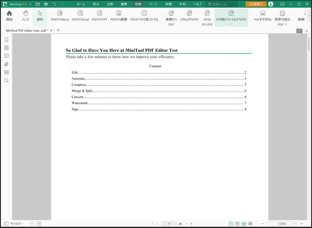Click the vertical scrollbar thumb
The image size is (312, 228).
(309, 44)
